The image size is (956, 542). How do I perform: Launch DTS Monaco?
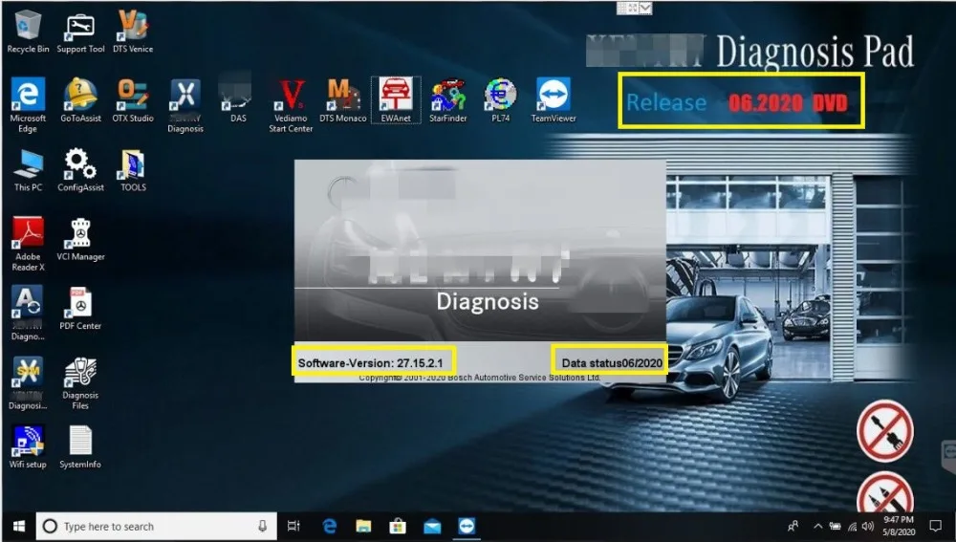click(343, 100)
